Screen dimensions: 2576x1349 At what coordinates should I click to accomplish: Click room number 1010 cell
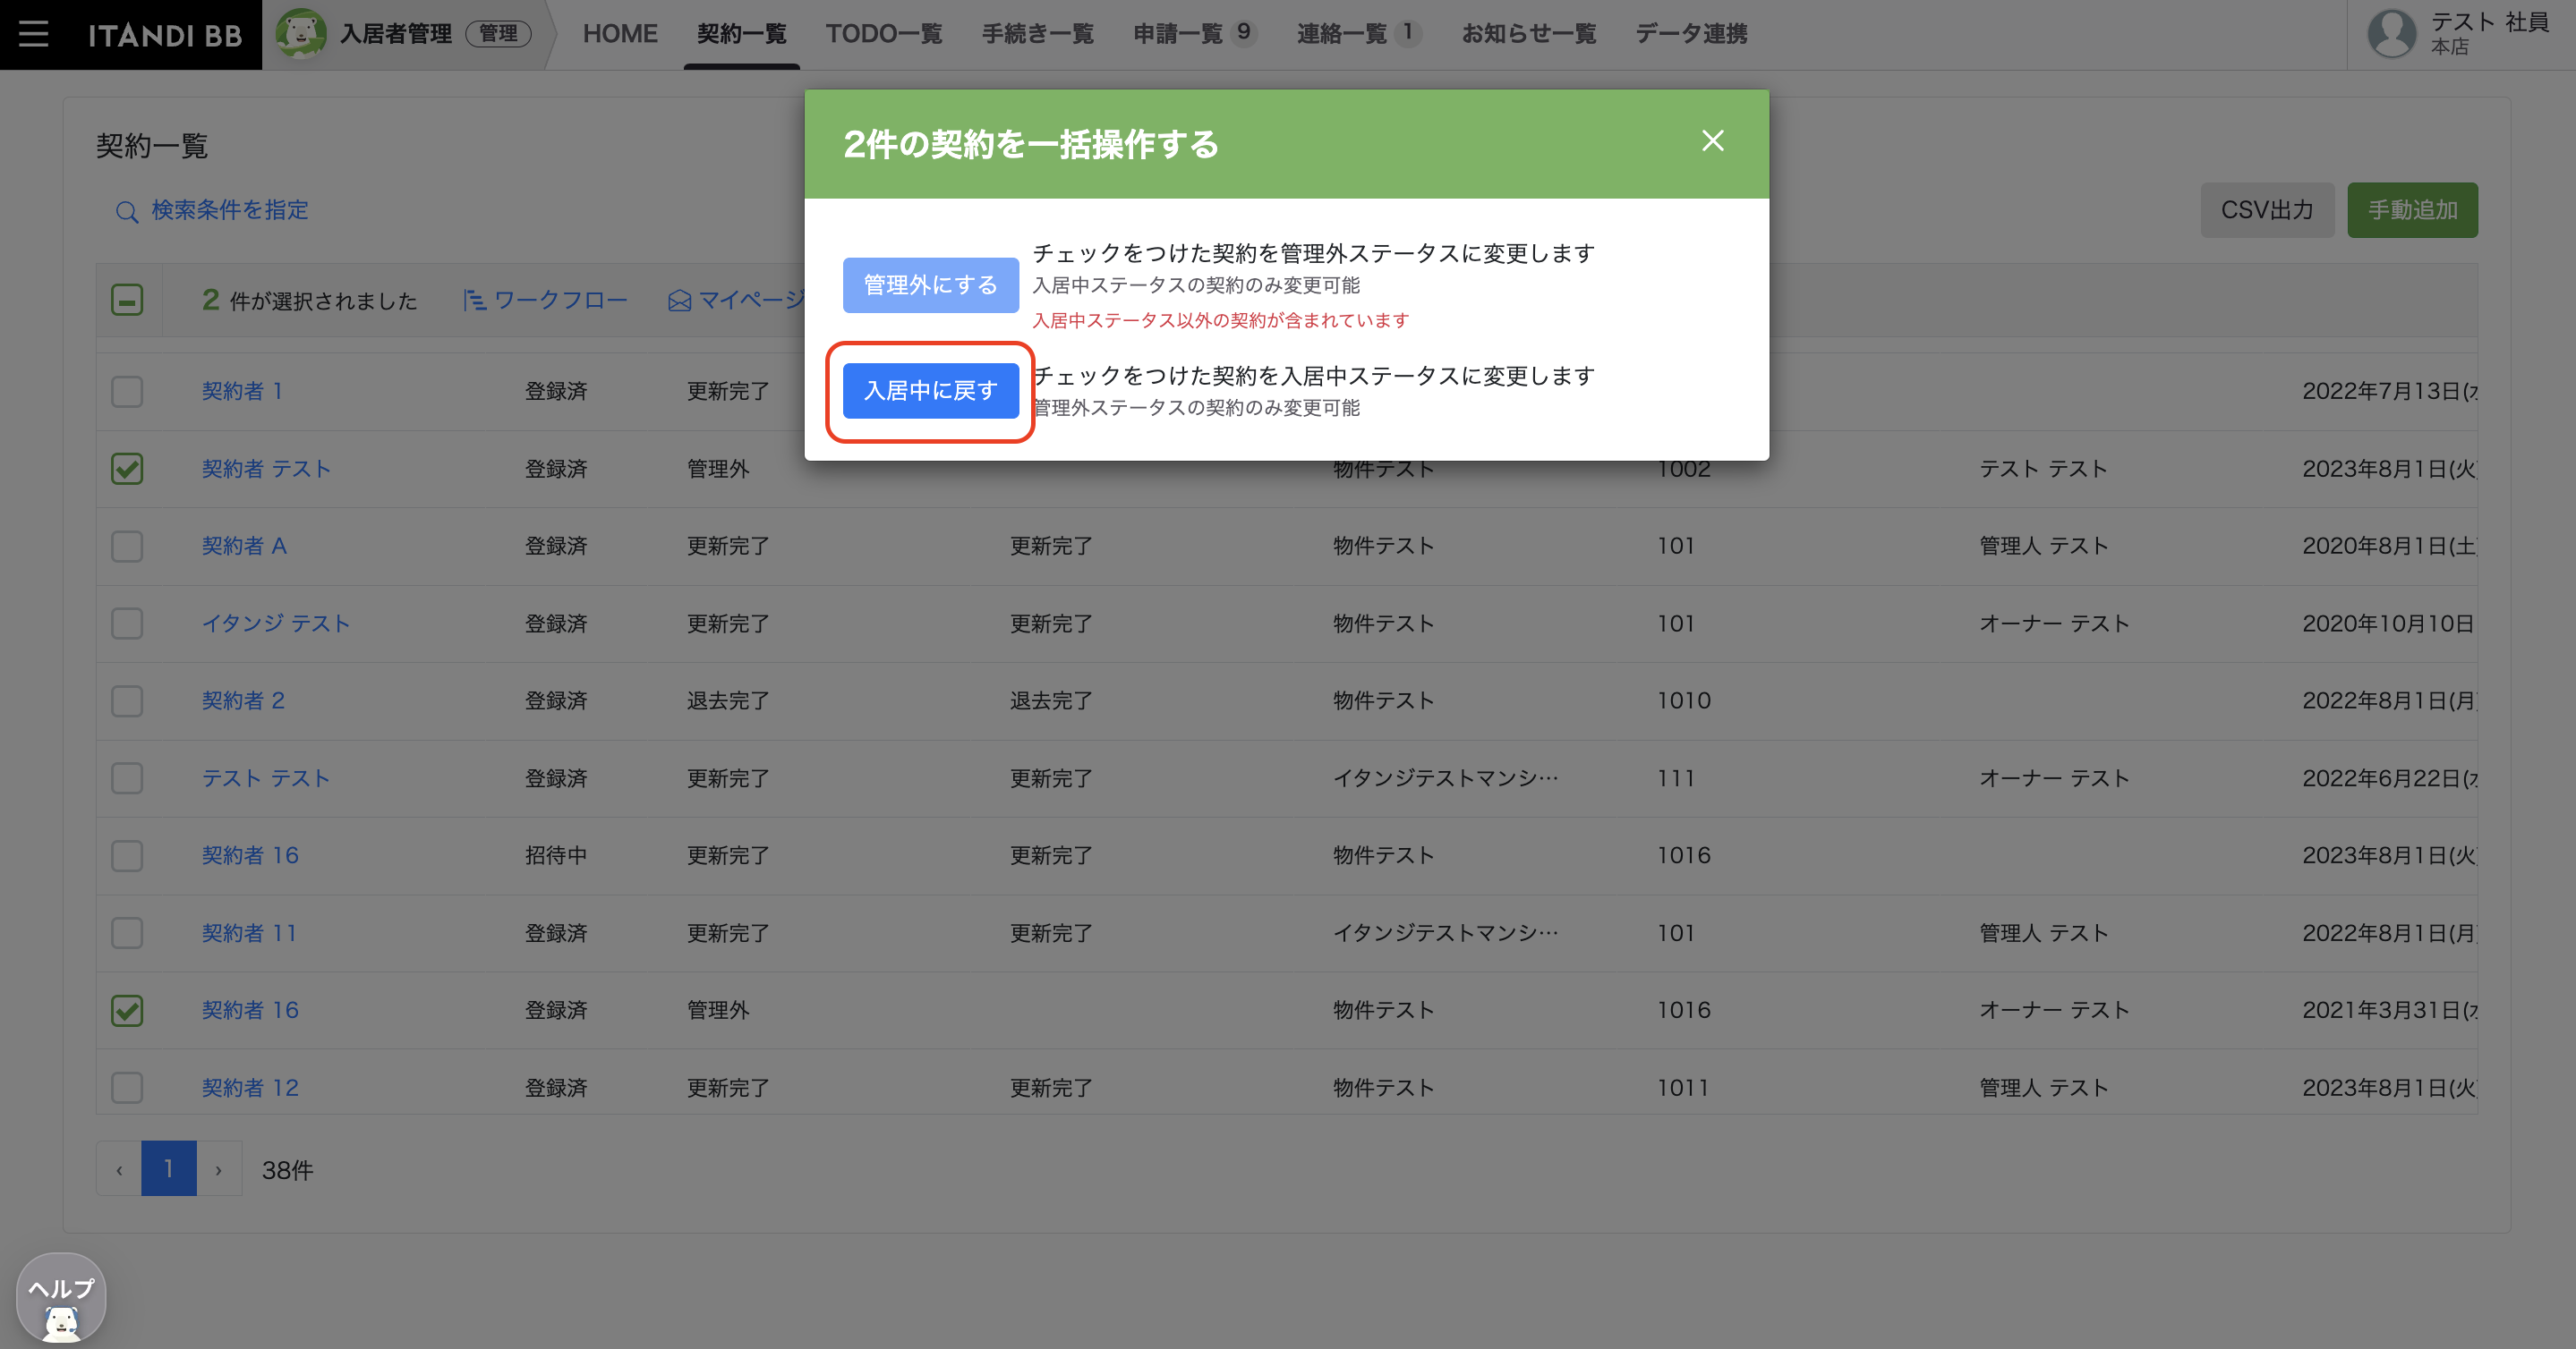(1684, 700)
